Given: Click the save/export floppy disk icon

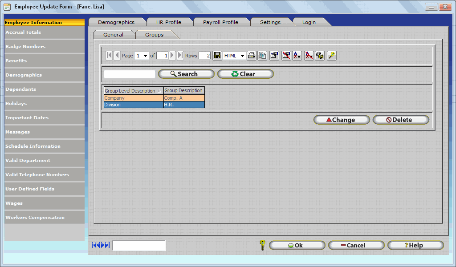Looking at the screenshot, I should (x=217, y=56).
